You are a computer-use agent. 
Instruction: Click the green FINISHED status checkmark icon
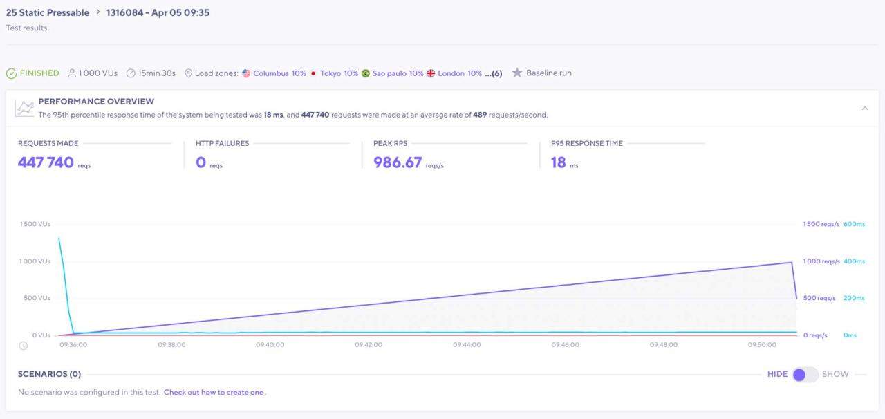pyautogui.click(x=11, y=73)
